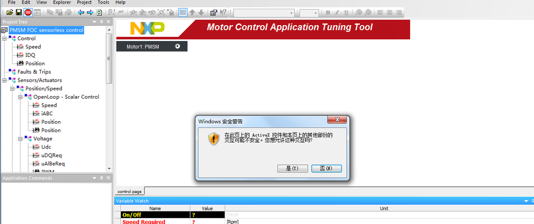Go forward with the right arrow icon

(90, 13)
